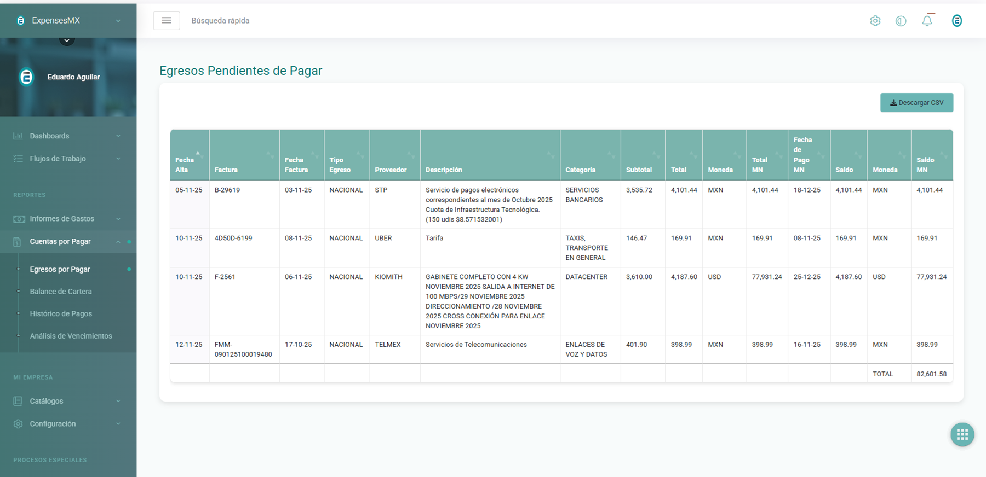
Task: Click the Catálogos book icon
Action: click(18, 401)
